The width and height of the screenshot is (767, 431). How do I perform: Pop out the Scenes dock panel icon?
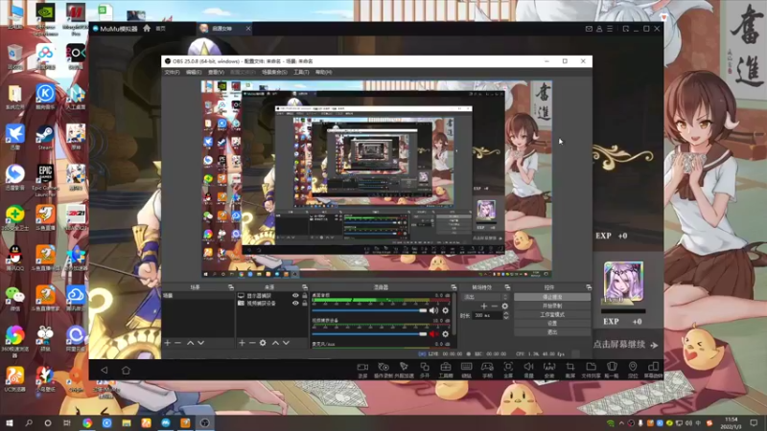pos(230,287)
